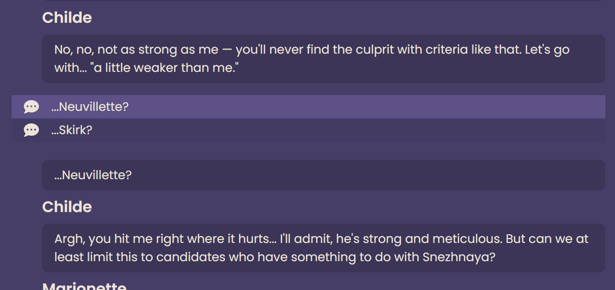The width and height of the screenshot is (615, 290).
Task: Click the speech bubble icon beside ...Neuvillette?
Action: 31,107
